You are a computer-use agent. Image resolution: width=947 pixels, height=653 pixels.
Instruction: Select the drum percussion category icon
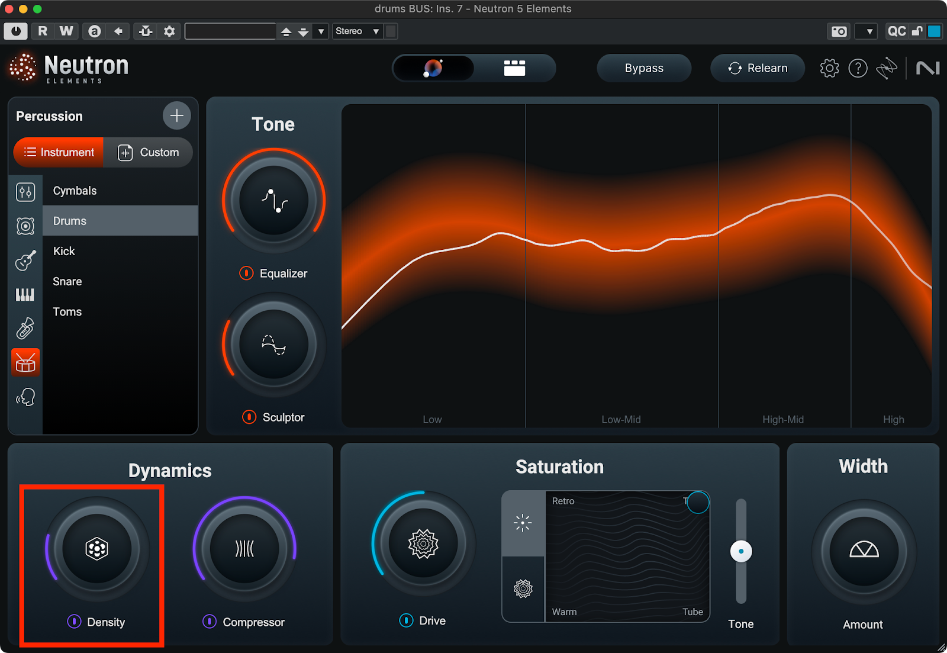point(25,362)
